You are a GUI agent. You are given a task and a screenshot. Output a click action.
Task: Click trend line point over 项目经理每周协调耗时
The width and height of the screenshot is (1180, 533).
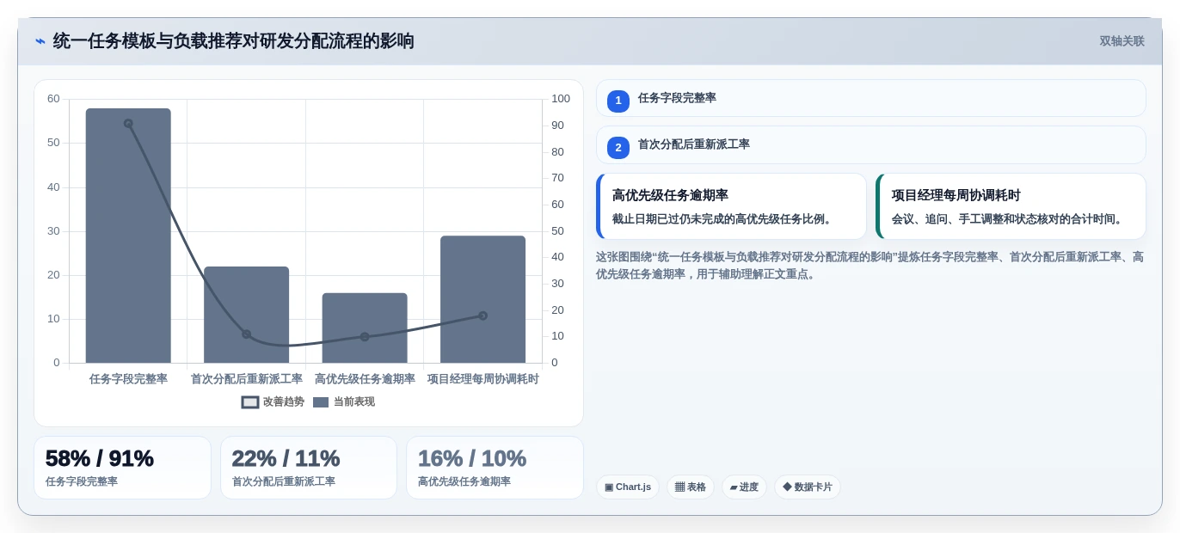tap(482, 316)
